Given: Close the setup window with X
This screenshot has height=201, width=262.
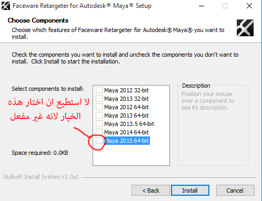Looking at the screenshot, I should [249, 6].
